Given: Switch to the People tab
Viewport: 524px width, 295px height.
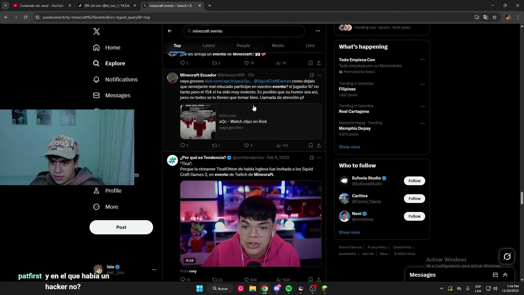Looking at the screenshot, I should tap(243, 45).
